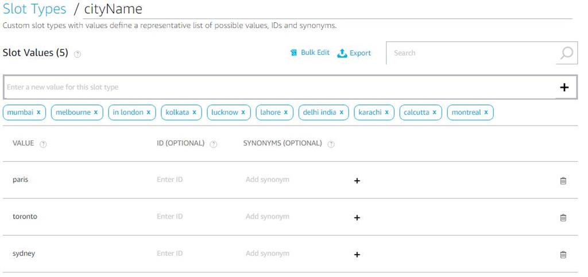Add the kolkata suggested value
Viewport: 588px width, 277px height.
click(x=177, y=112)
